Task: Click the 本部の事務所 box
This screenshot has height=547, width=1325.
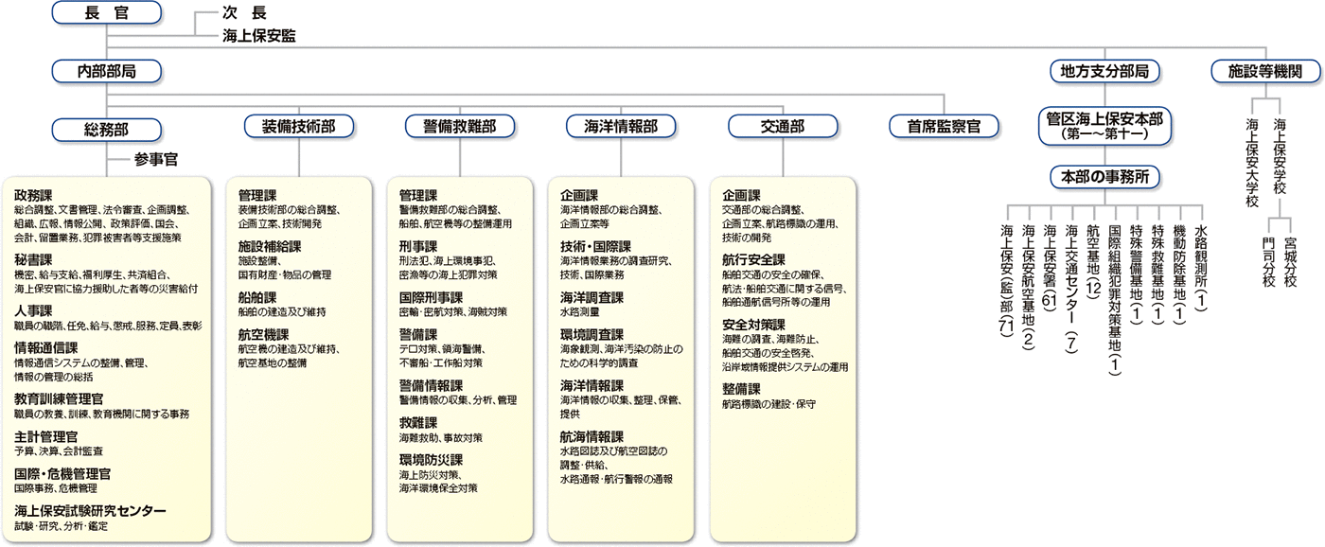Action: coord(1104,177)
